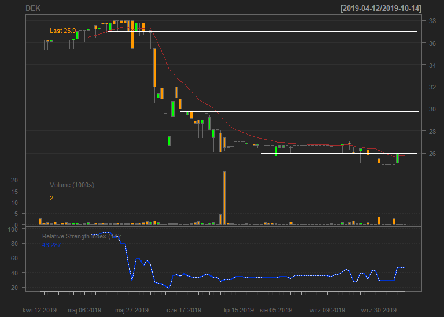Click the price axis label 26

pos(432,154)
